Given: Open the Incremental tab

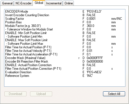Looking at the screenshot, I should click(54, 3).
